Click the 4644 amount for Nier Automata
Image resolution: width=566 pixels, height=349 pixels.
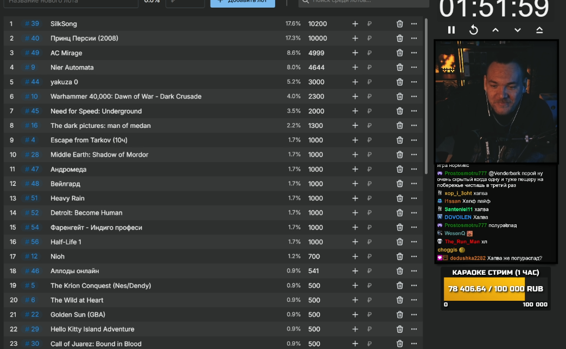(316, 67)
